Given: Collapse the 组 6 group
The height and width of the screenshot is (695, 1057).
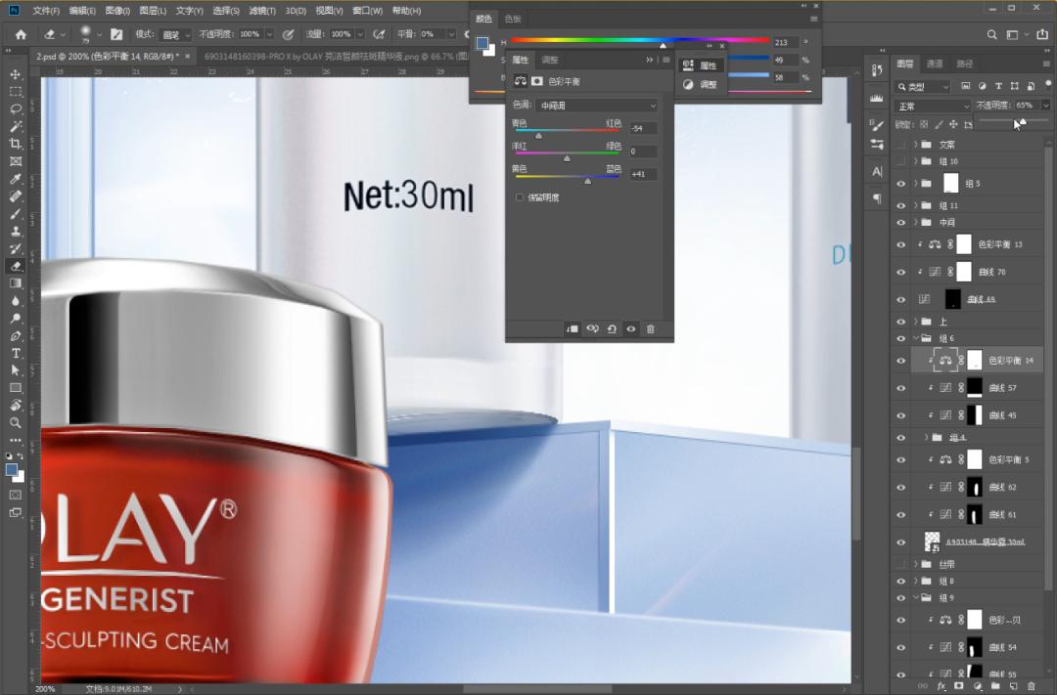Looking at the screenshot, I should (915, 338).
